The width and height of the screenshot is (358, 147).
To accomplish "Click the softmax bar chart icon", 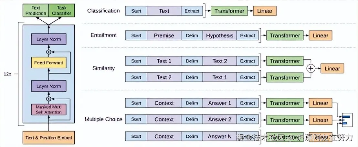I will point(345,120).
